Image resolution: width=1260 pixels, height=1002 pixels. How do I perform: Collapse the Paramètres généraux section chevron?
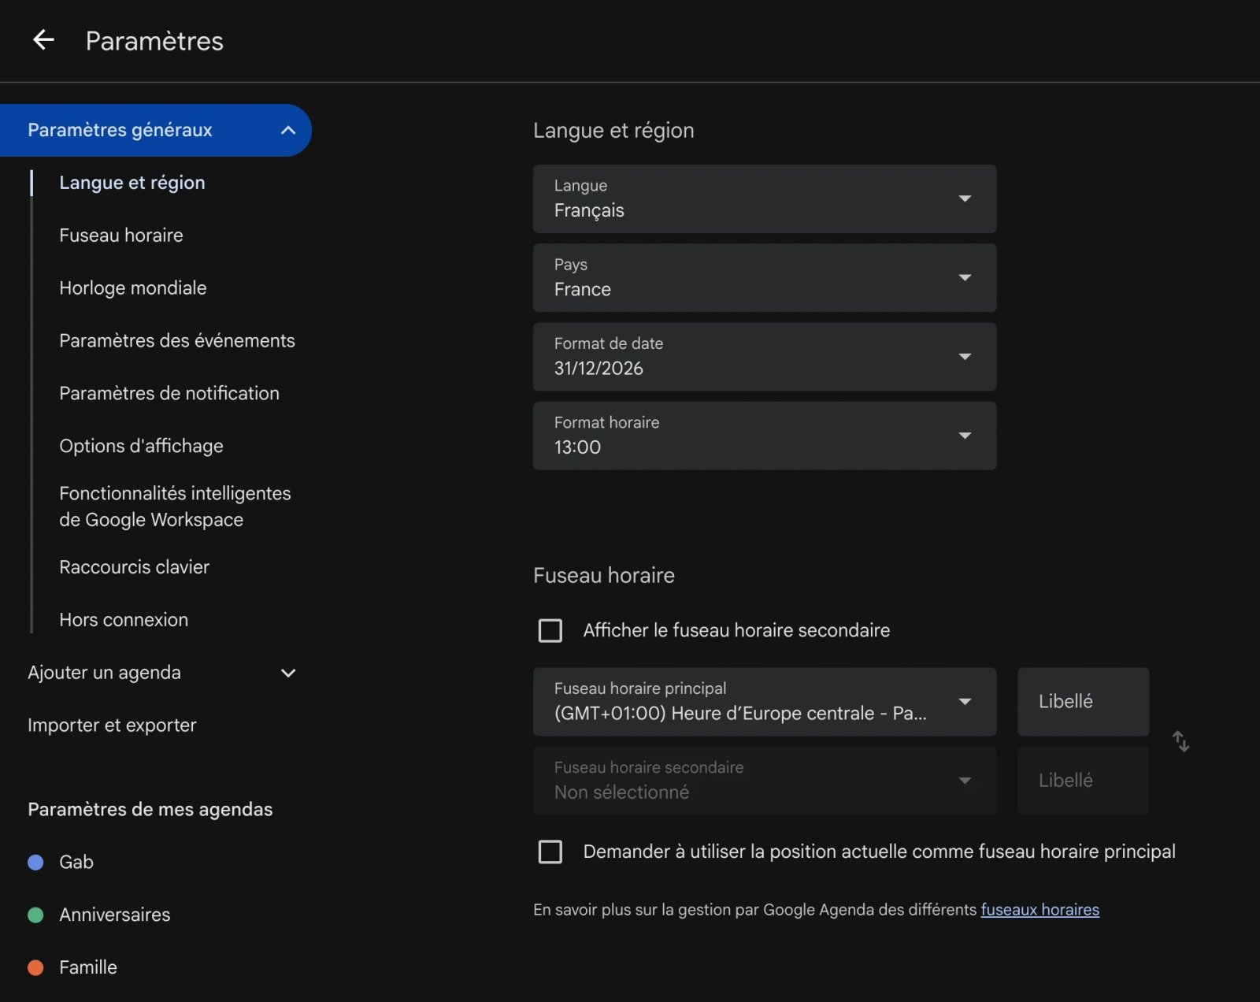288,130
